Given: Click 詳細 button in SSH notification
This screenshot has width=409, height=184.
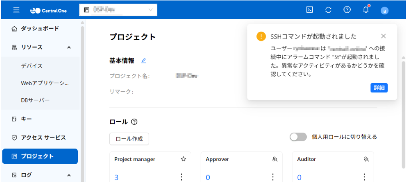Looking at the screenshot, I should click(x=379, y=88).
